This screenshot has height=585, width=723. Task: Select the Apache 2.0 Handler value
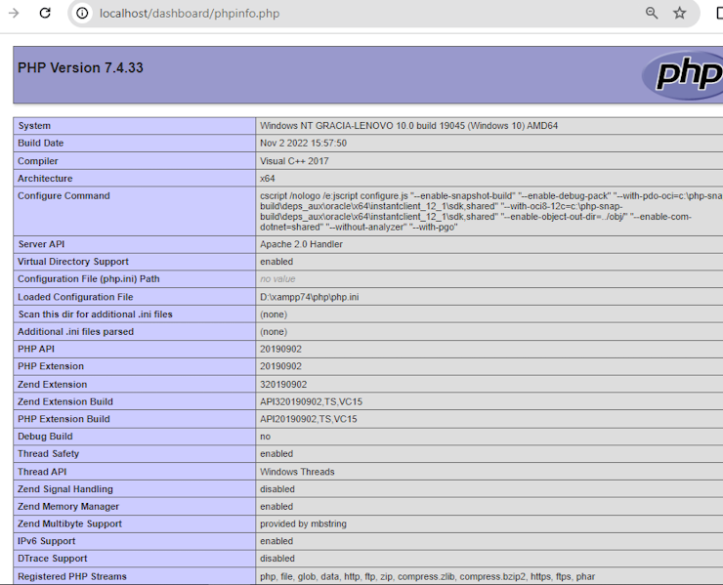(301, 244)
